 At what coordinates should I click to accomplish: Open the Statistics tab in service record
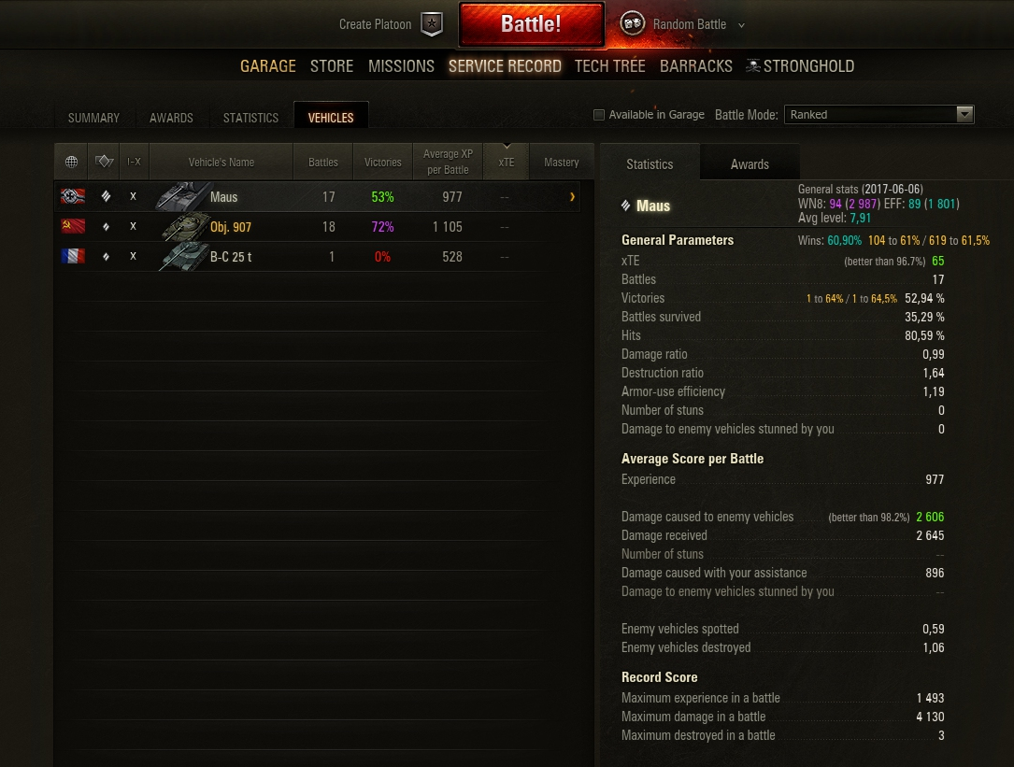[250, 118]
